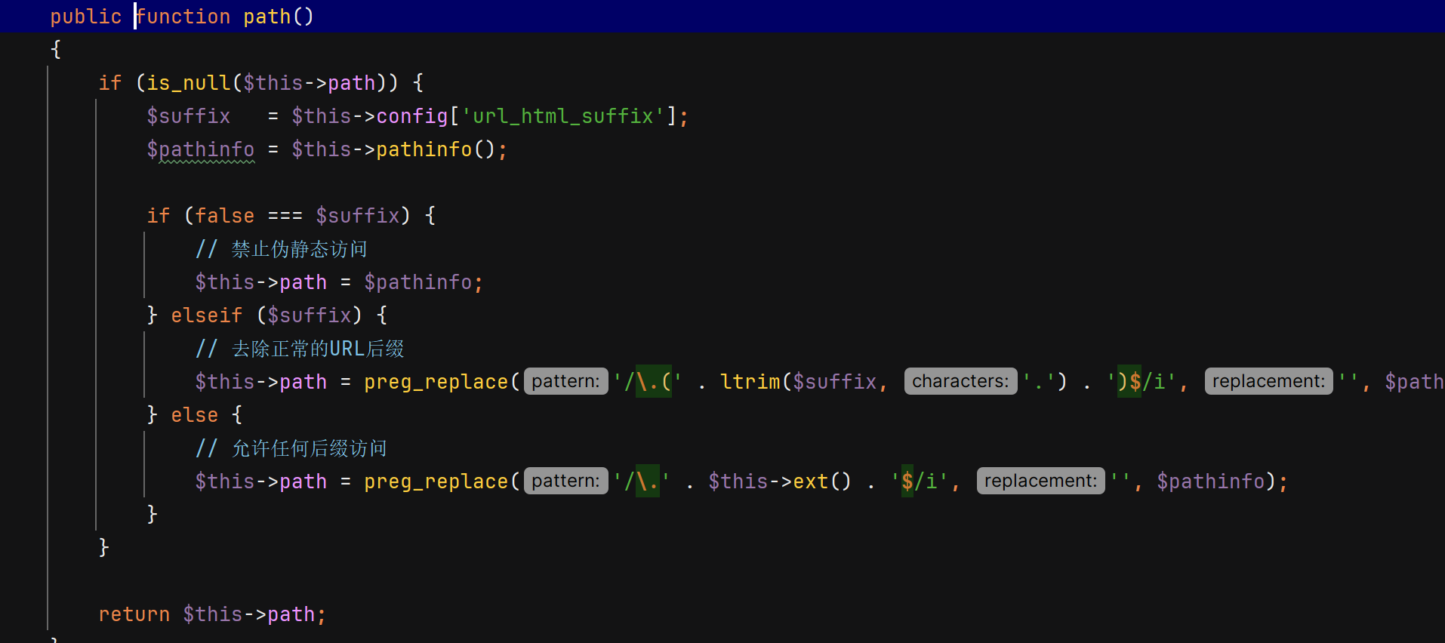Screen dimensions: 1445x643
Task: Click the comment "去除正常的URL后缀"
Action: coord(317,349)
